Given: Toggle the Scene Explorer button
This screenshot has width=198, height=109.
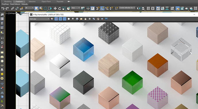Looking at the screenshot, I should click(148, 8).
